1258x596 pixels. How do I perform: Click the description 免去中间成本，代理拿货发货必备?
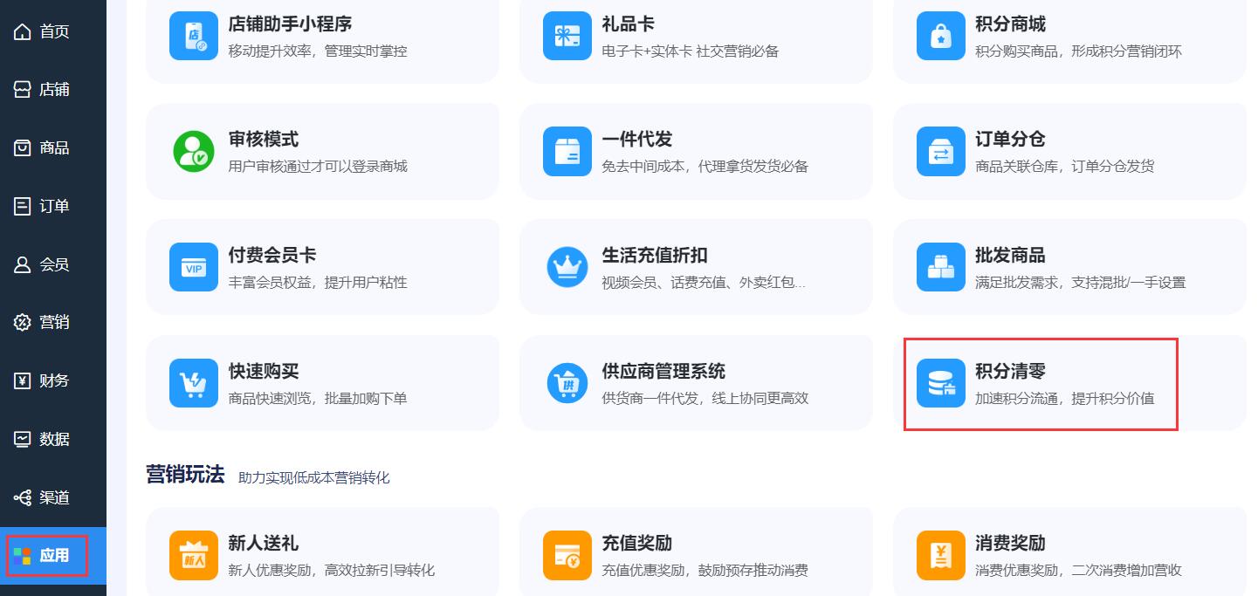pyautogui.click(x=705, y=166)
